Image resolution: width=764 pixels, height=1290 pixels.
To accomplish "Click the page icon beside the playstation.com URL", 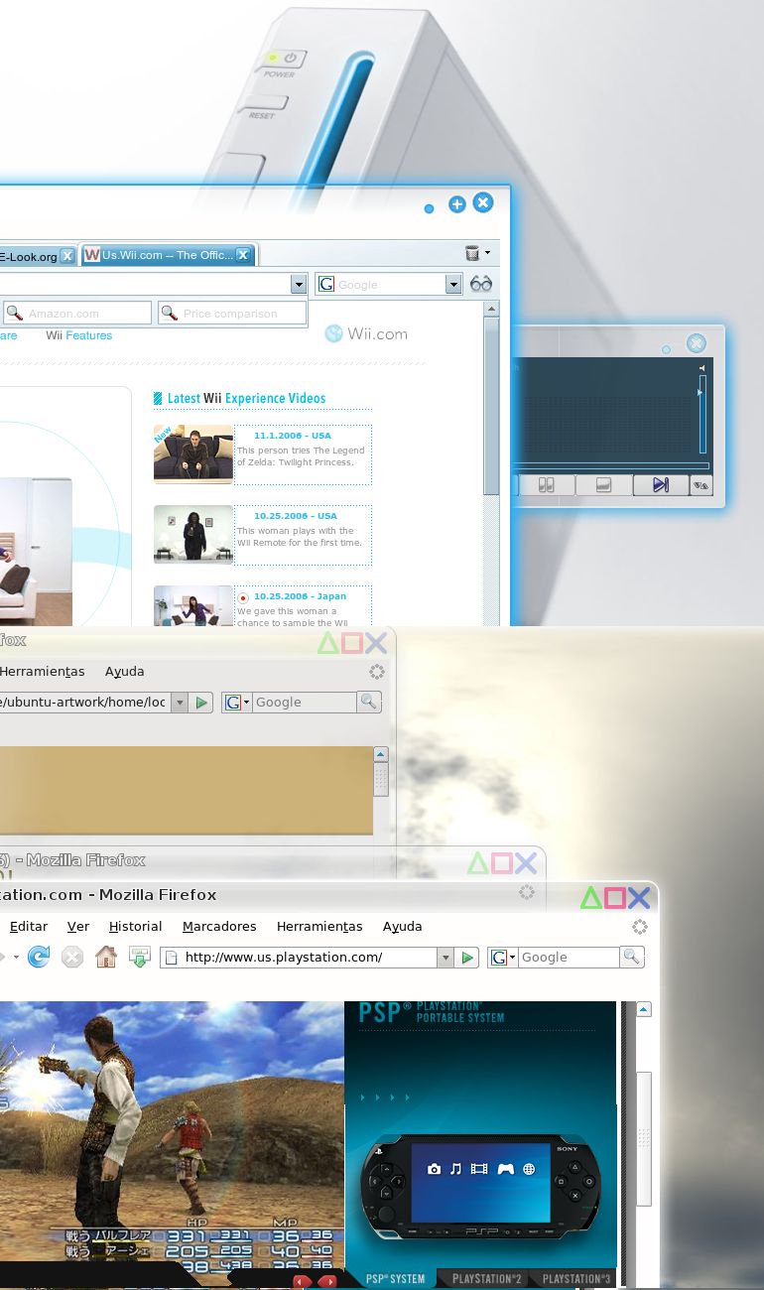I will 171,958.
